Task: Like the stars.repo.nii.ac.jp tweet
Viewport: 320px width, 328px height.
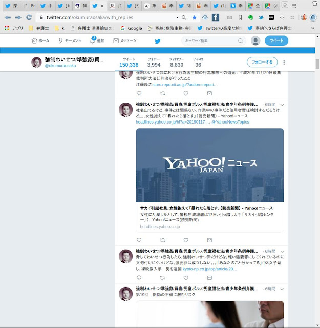Action: tap(186, 93)
